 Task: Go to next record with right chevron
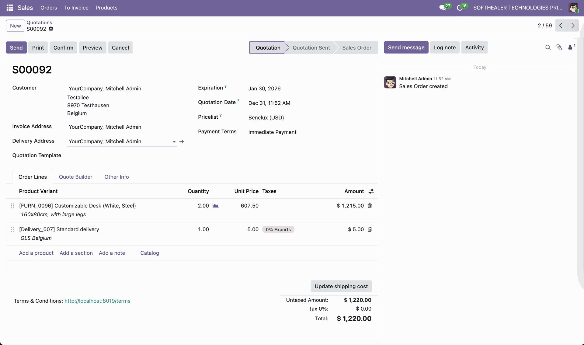click(x=573, y=26)
